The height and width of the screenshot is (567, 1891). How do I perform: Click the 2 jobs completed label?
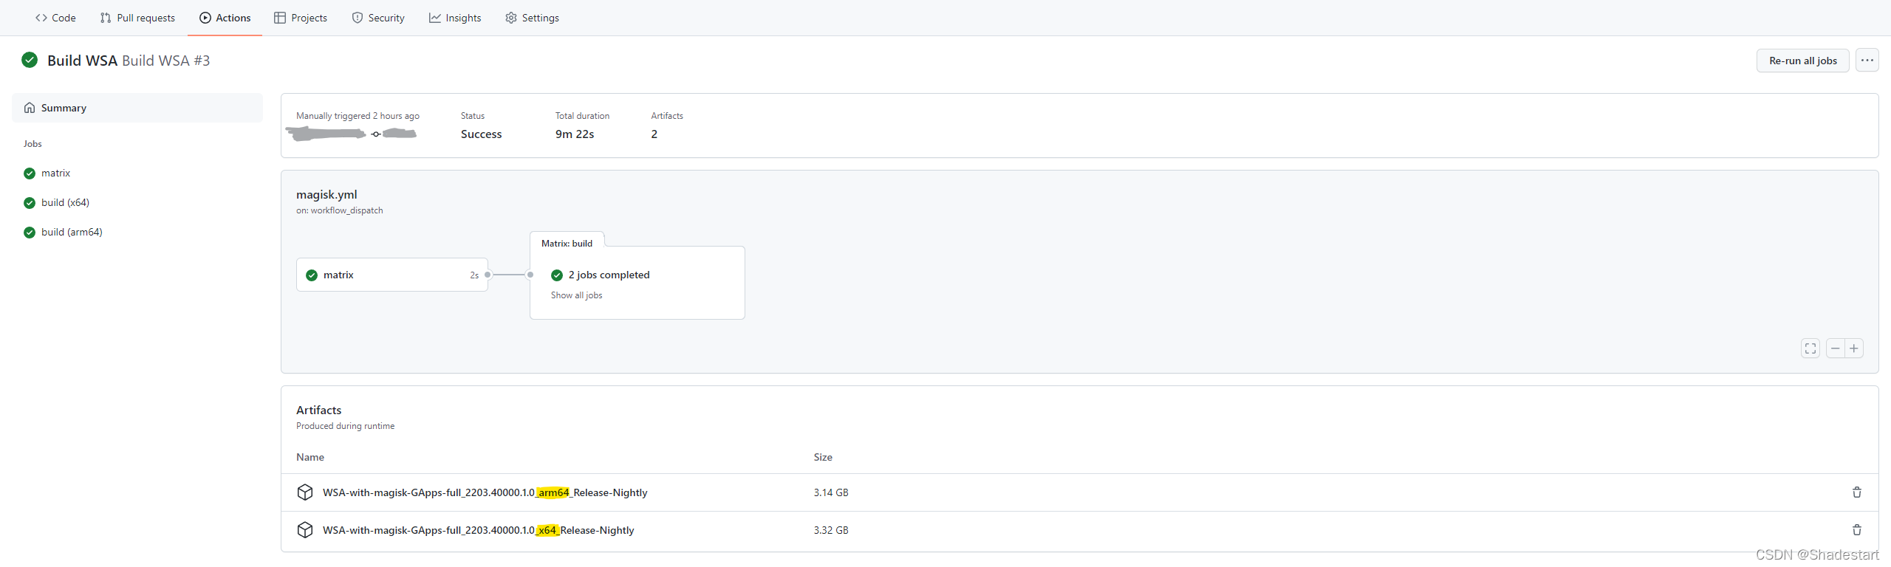coord(609,275)
